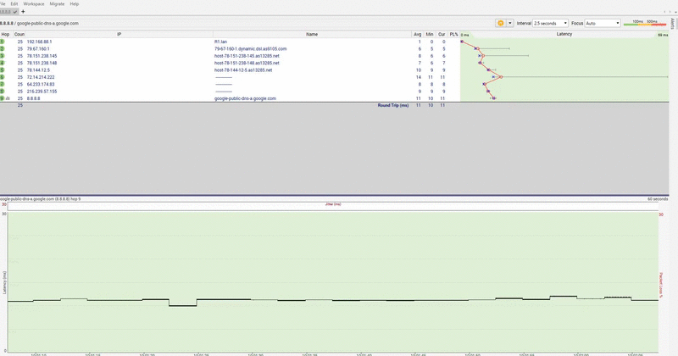The image size is (678, 356).
Task: Click the orange pause trace button
Action: coord(500,24)
